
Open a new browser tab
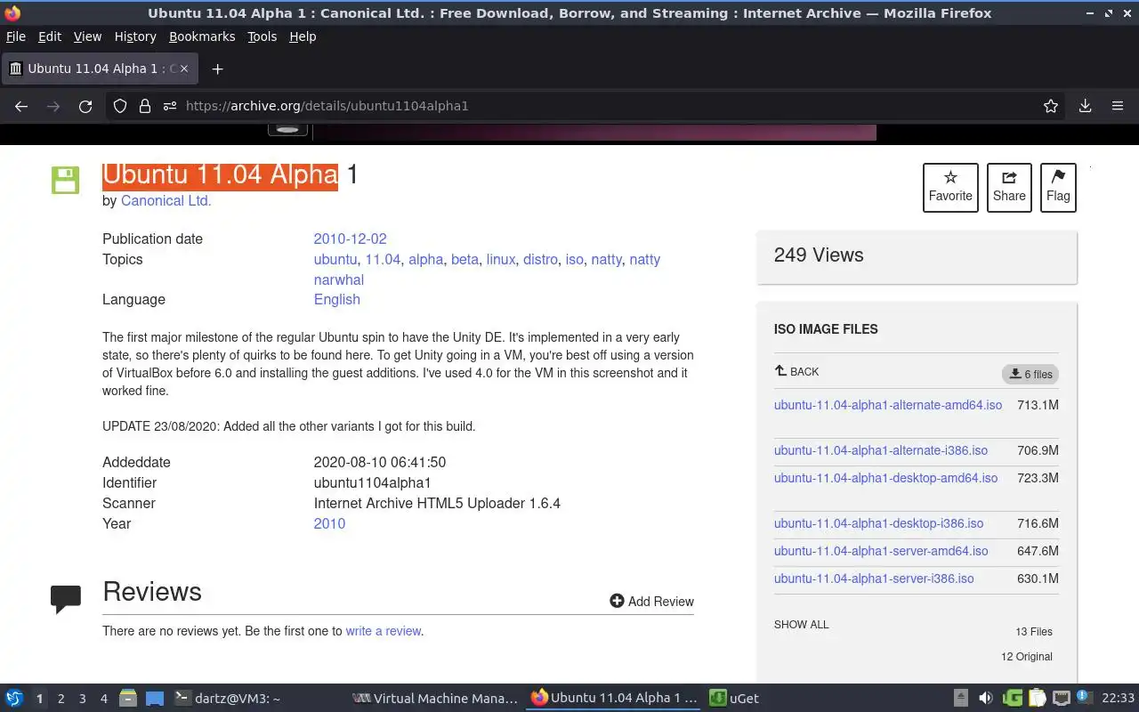click(217, 69)
